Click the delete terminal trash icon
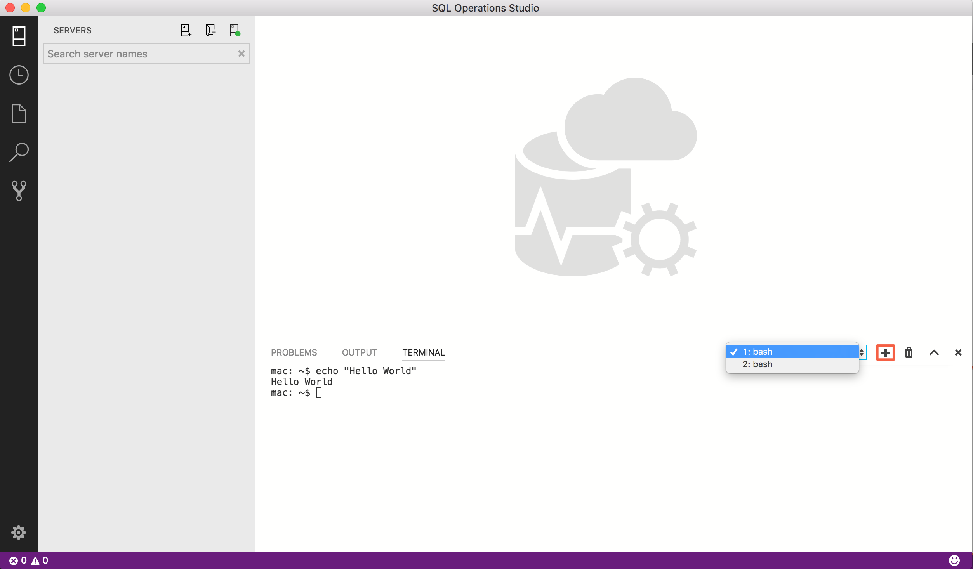 [x=909, y=352]
